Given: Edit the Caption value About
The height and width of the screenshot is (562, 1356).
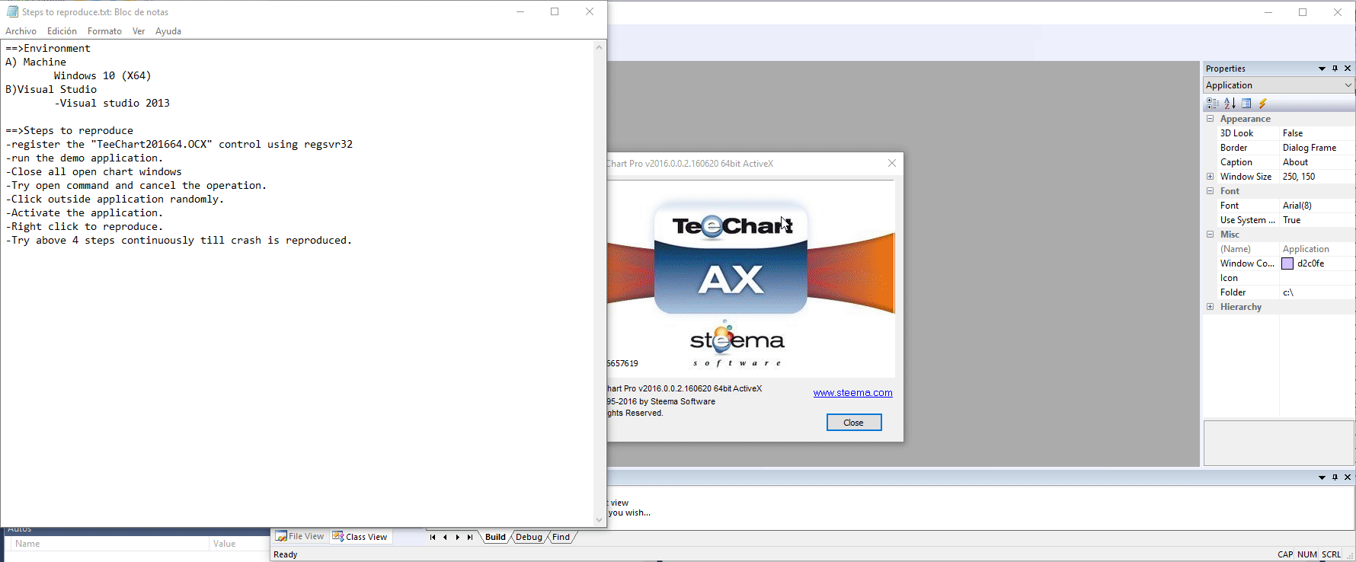Looking at the screenshot, I should 1316,162.
